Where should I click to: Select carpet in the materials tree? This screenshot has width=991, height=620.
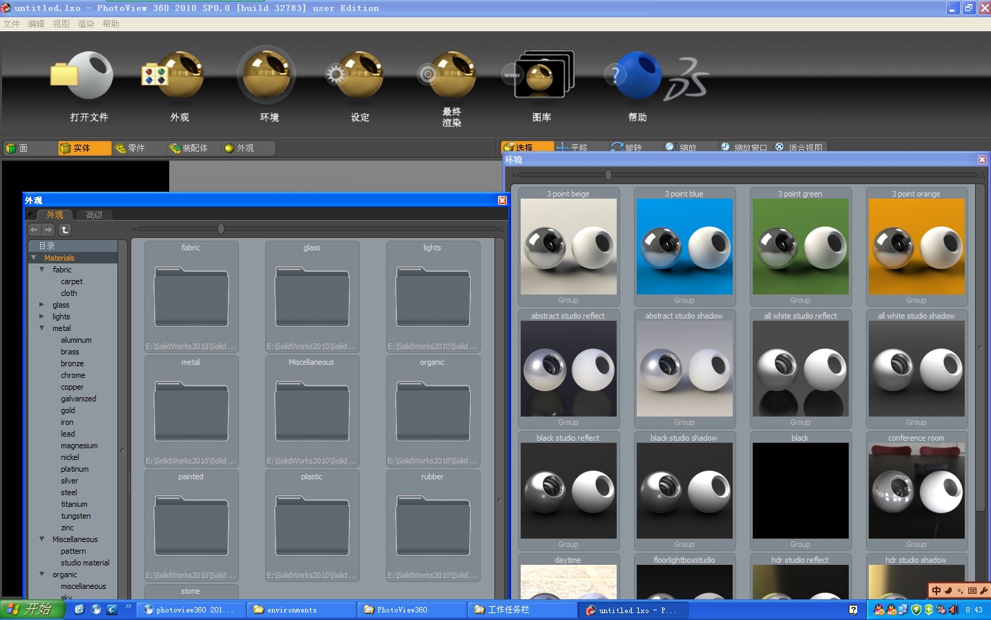coord(72,281)
